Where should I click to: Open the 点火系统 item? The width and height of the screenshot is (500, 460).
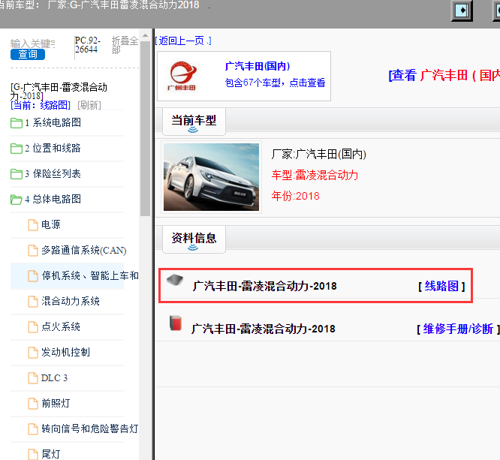(x=61, y=326)
